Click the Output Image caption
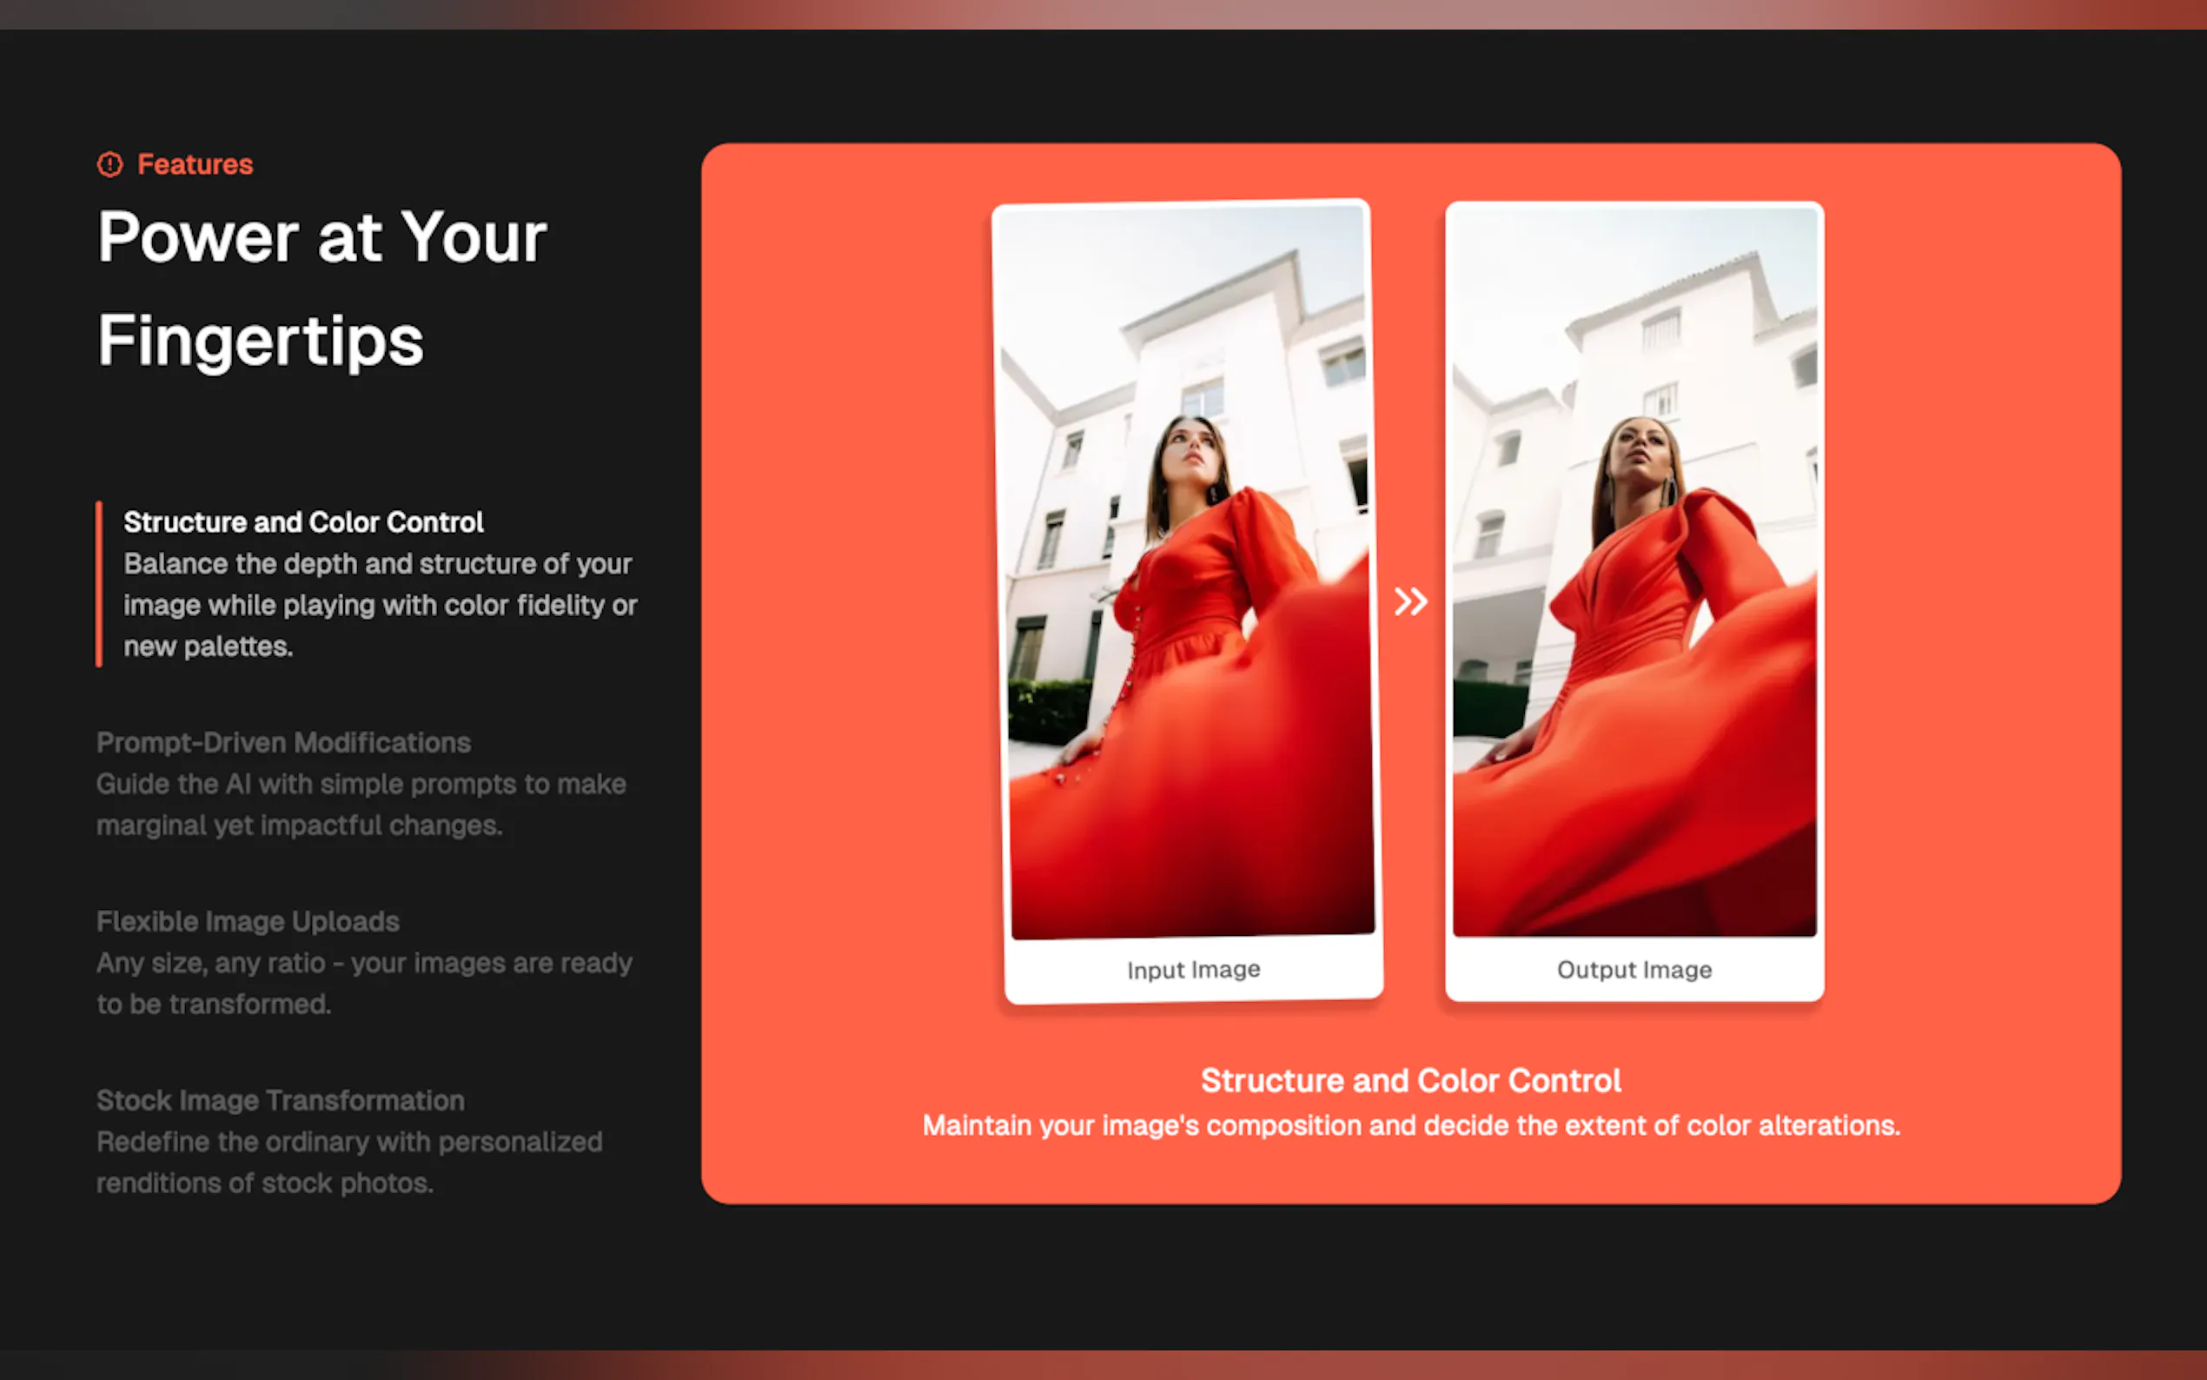The width and height of the screenshot is (2207, 1380). [1632, 969]
